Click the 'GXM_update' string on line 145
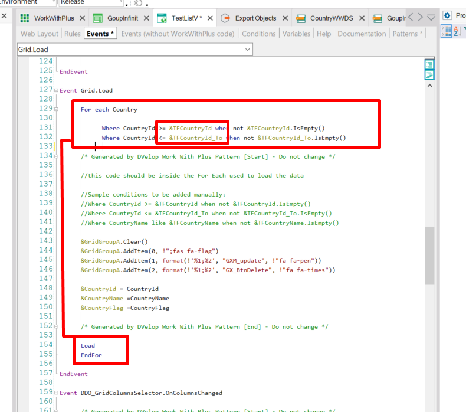466x412 pixels. click(244, 260)
